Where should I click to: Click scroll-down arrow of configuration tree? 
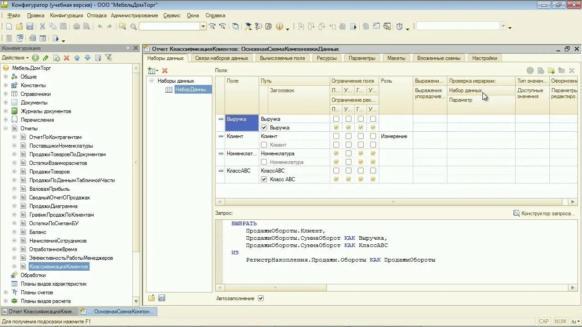[x=135, y=301]
